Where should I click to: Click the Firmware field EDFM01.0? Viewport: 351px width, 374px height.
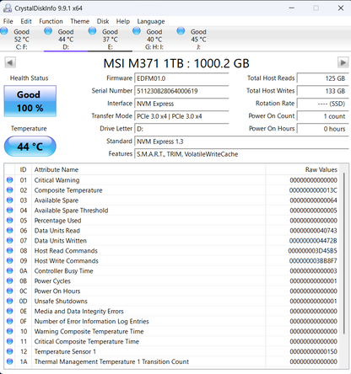click(181, 78)
